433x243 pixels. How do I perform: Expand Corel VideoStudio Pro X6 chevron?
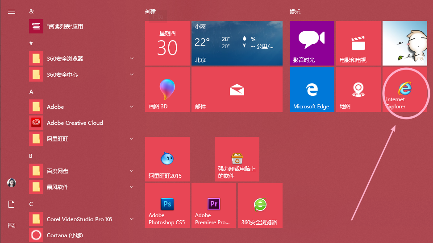click(132, 219)
